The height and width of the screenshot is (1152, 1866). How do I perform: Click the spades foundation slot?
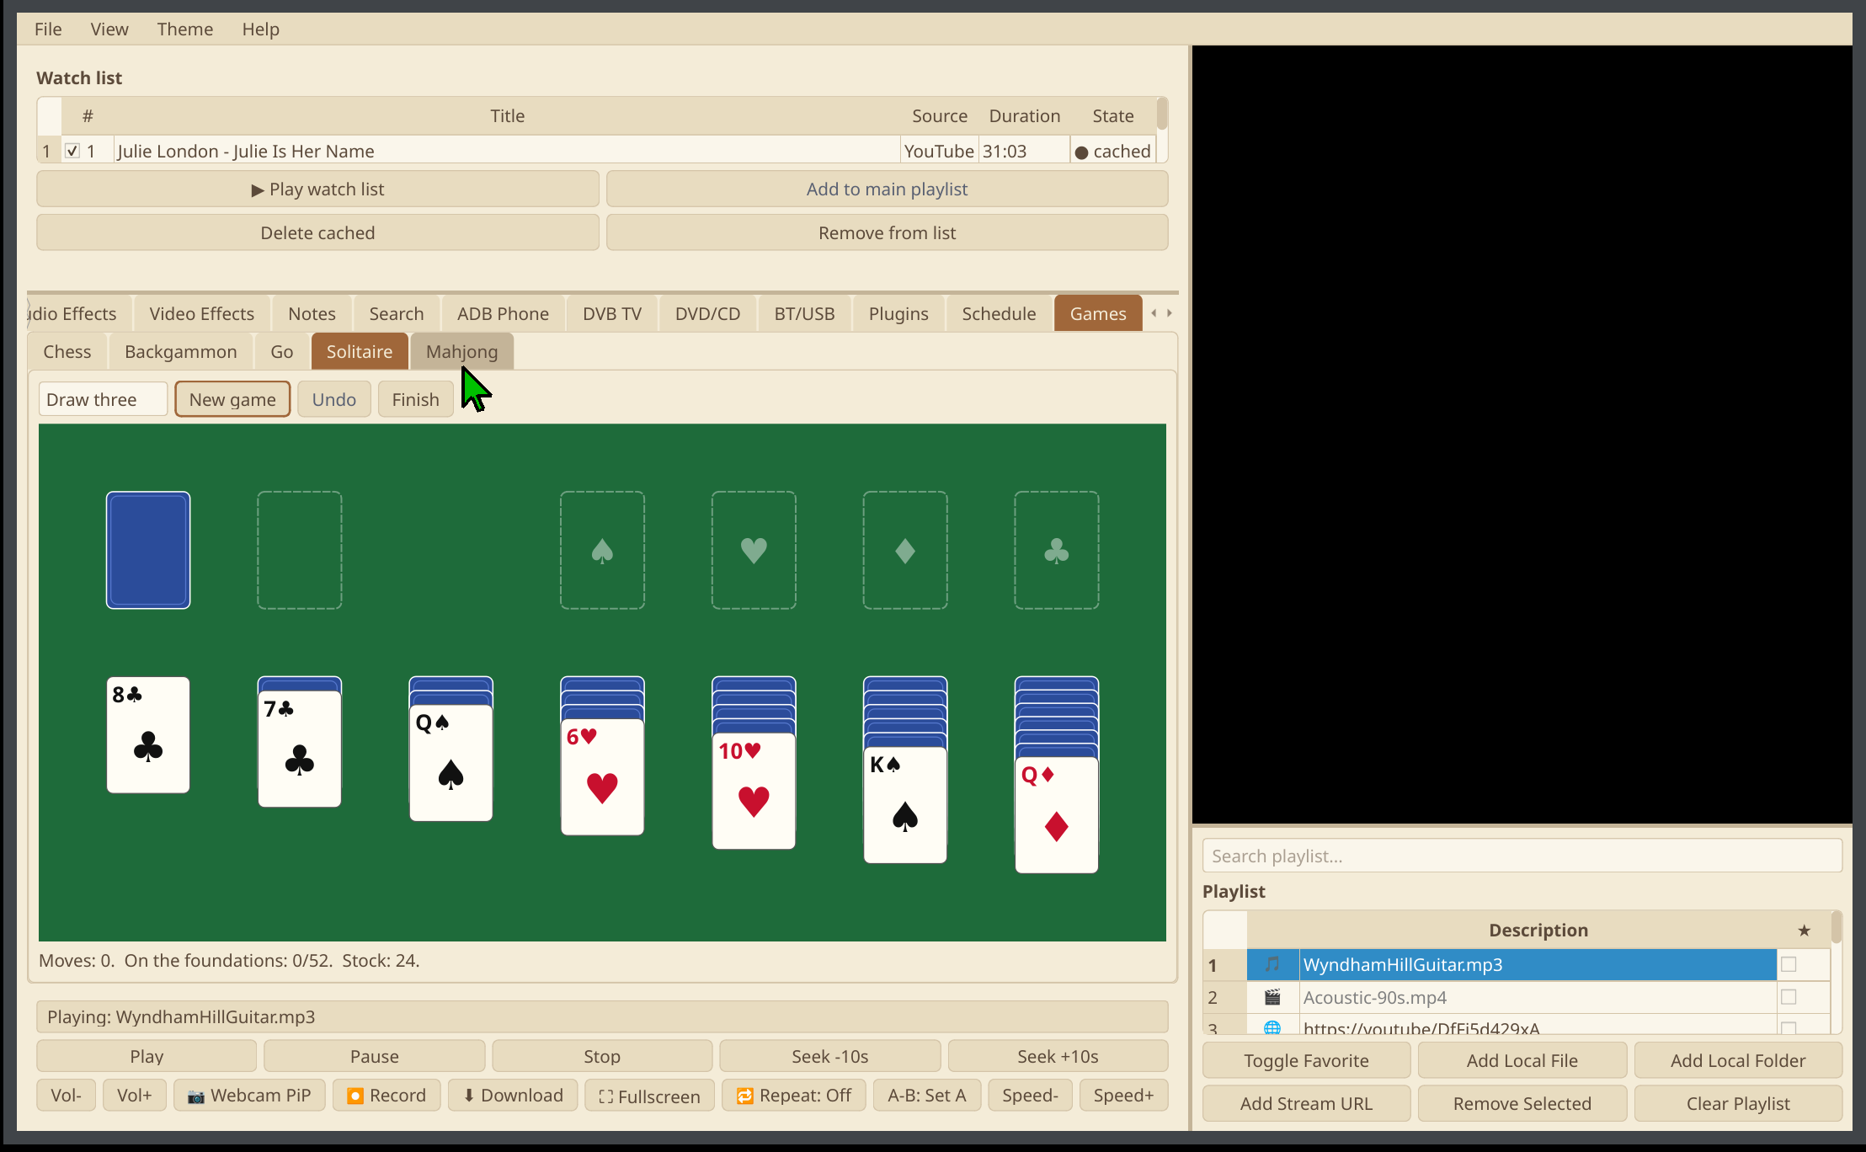[603, 550]
